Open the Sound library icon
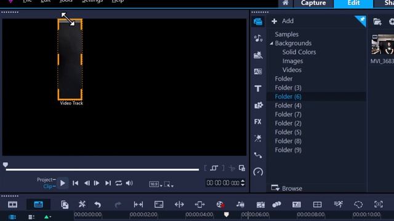 point(258,38)
